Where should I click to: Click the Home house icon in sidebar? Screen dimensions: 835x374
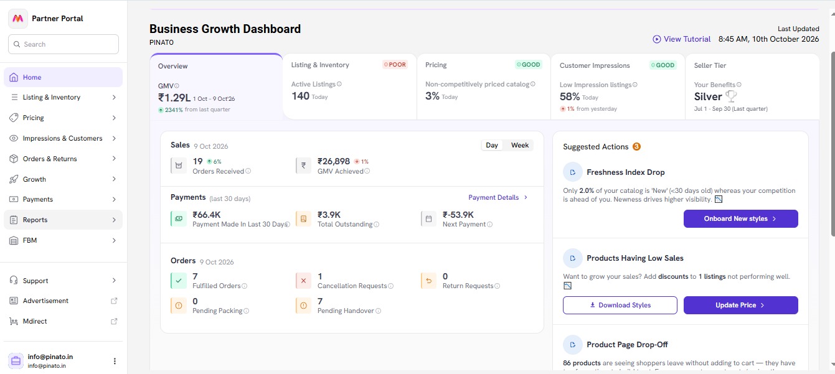[14, 77]
